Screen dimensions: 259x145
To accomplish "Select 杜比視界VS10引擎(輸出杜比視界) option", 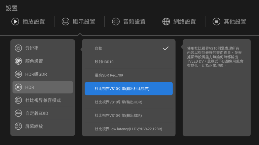I will click(x=129, y=89).
